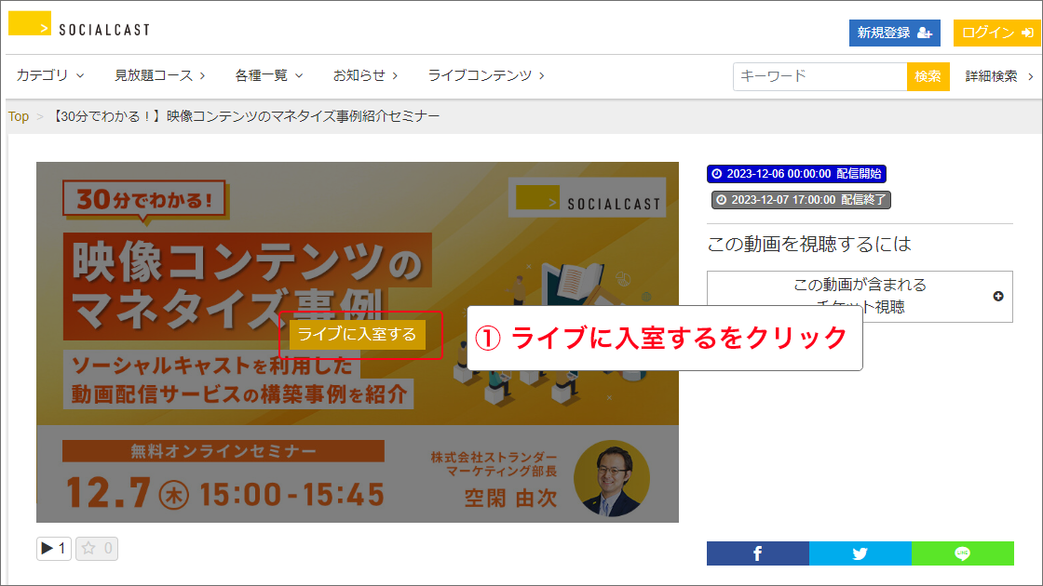The image size is (1043, 586).
Task: Click the 2023-12-07 配信終了 badge
Action: 801,199
